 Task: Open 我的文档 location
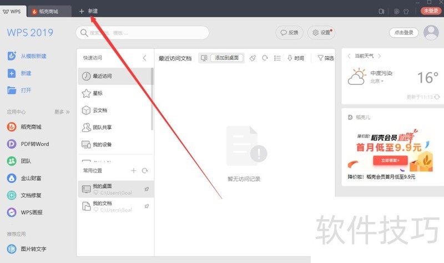pos(116,206)
